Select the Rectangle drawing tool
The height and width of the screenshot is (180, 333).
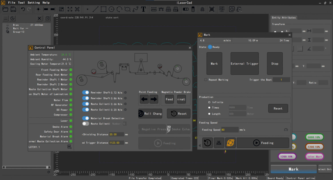tap(103, 9)
